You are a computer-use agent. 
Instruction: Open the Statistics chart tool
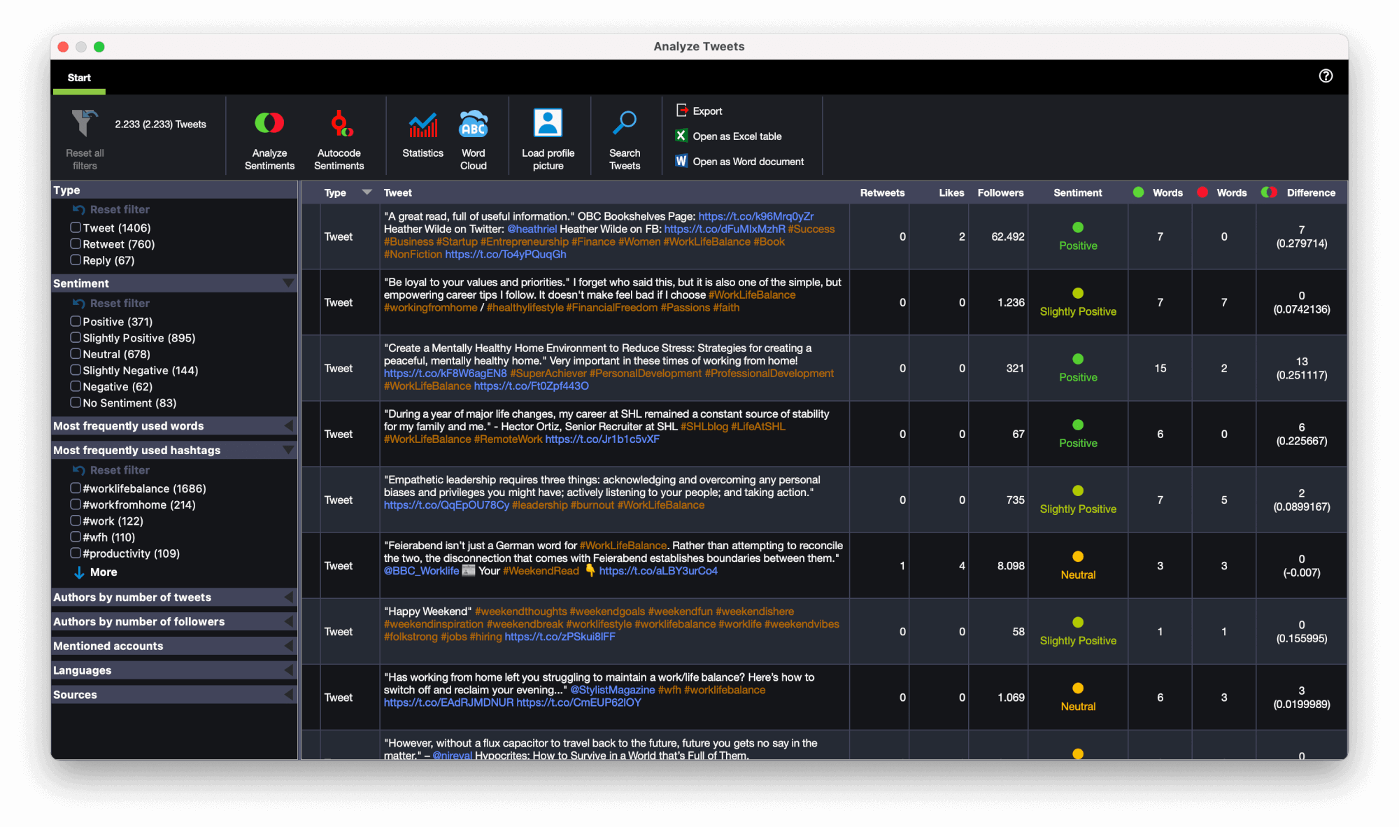pos(422,133)
